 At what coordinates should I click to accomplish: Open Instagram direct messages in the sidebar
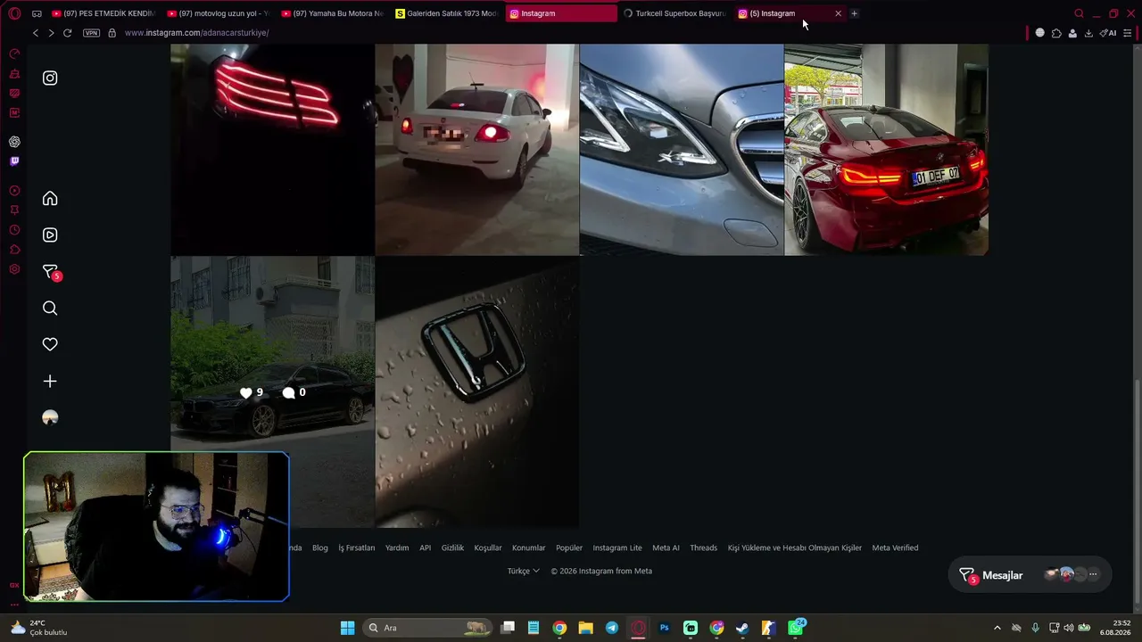51,272
